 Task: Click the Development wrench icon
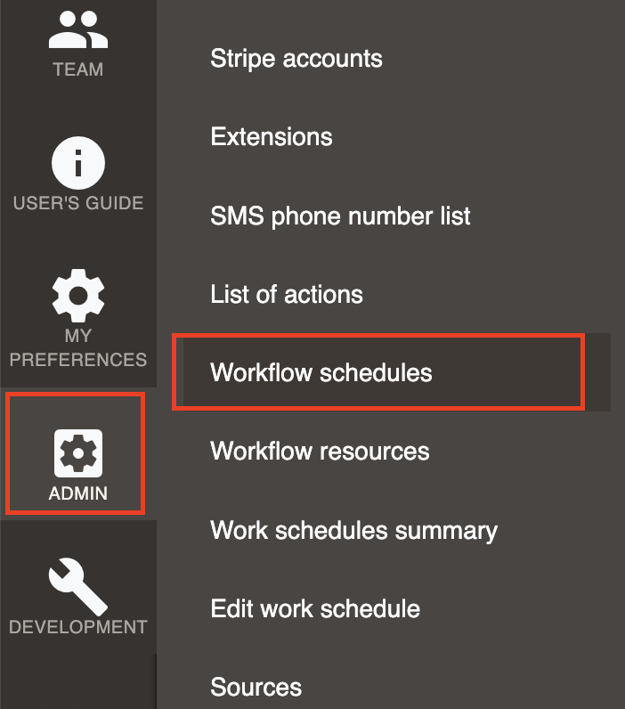coord(78,586)
